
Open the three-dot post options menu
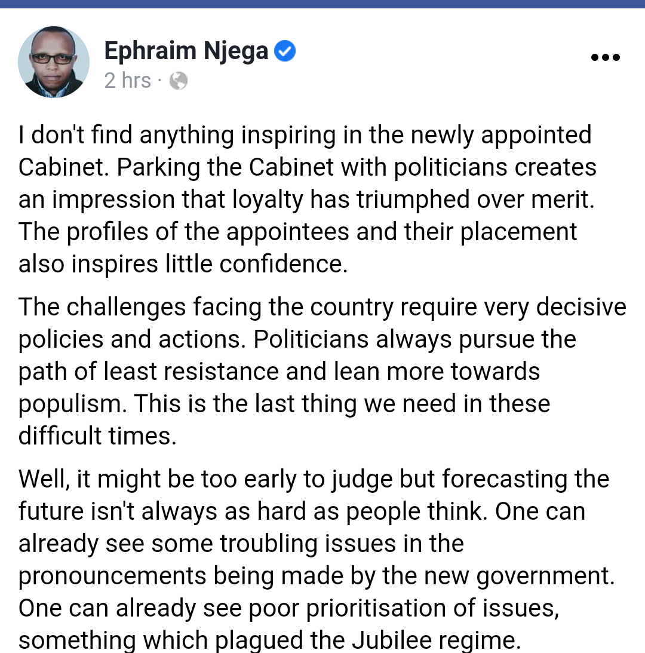[605, 58]
